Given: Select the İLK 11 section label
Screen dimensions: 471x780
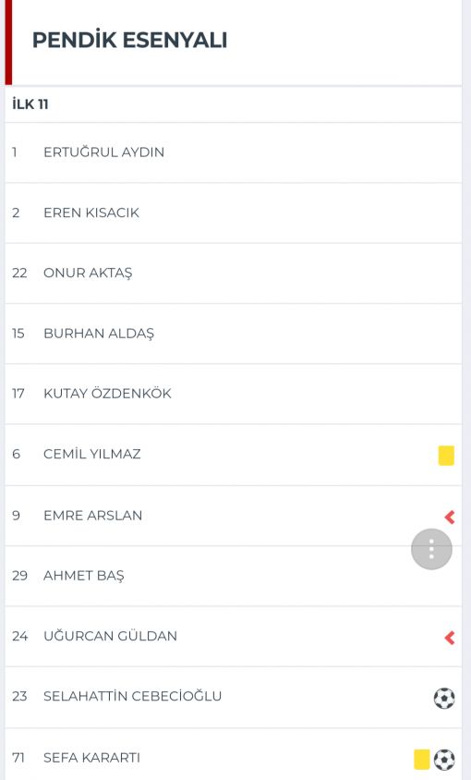Looking at the screenshot, I should pos(30,104).
